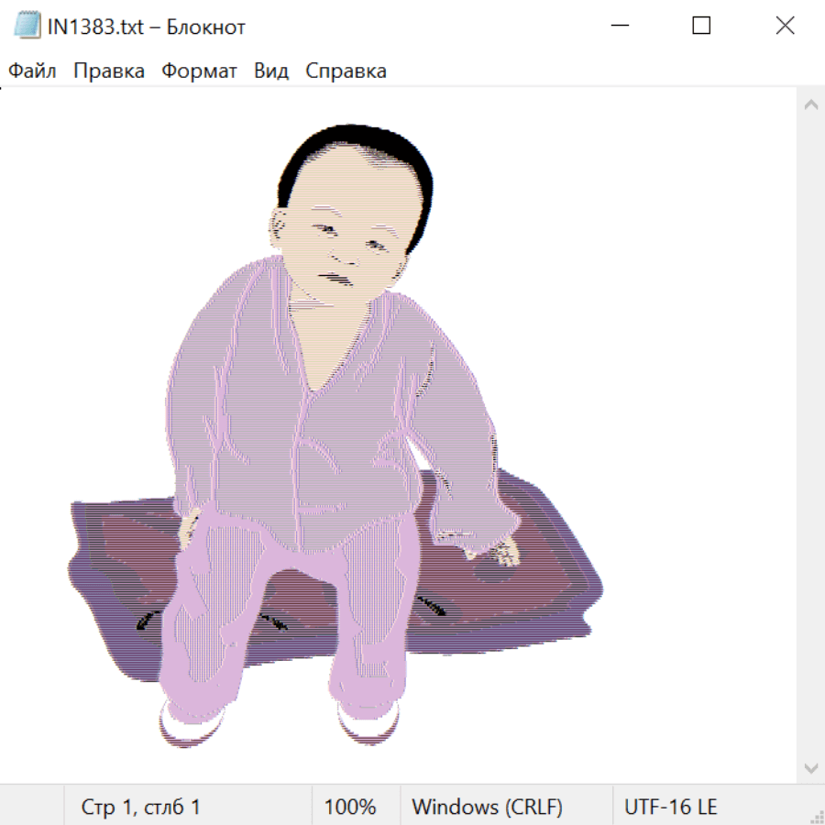Click the resize grip in the window corner

(817, 817)
